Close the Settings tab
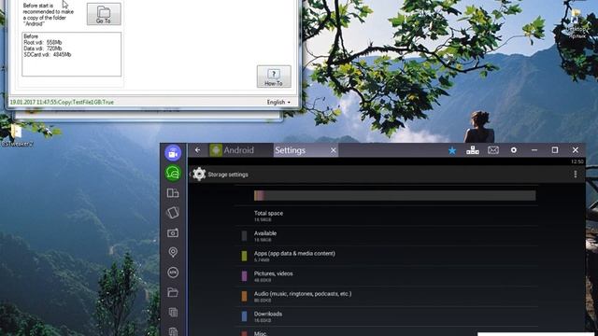598x336 pixels. tap(334, 150)
